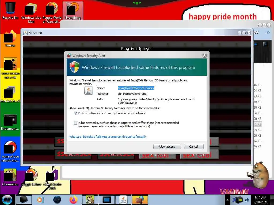This screenshot has width=274, height=205.
Task: Click the 46 KB file size entry
Action: [x=257, y=85]
